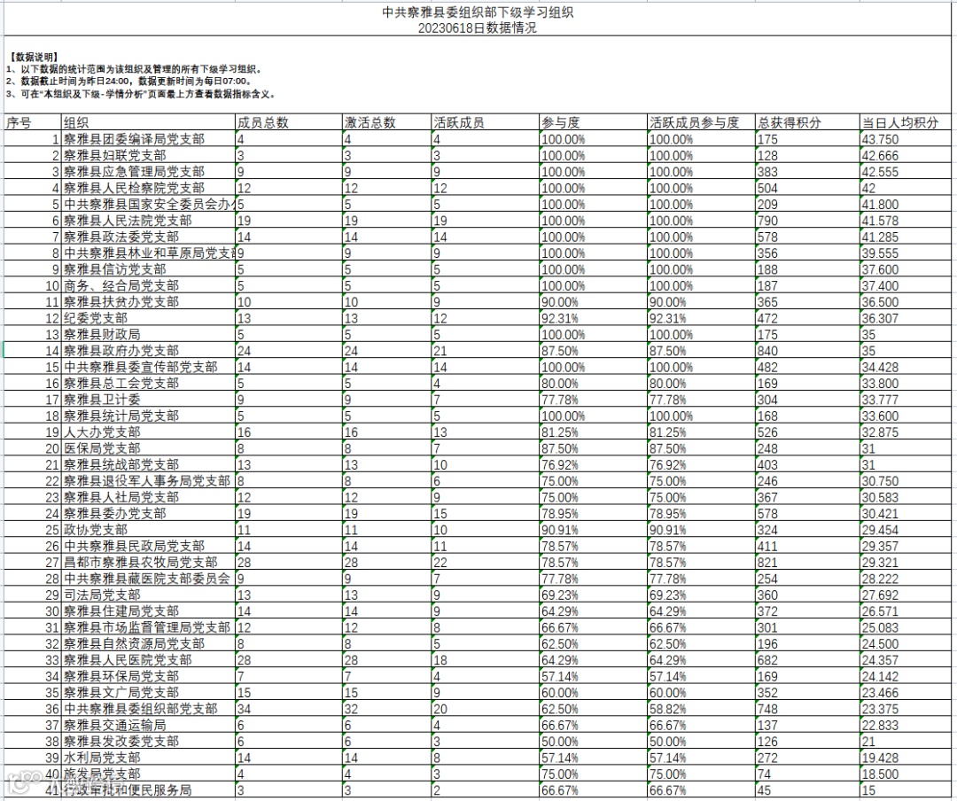The image size is (957, 801).
Task: Select cell 察雅县发改委党支部
Action: [x=148, y=741]
